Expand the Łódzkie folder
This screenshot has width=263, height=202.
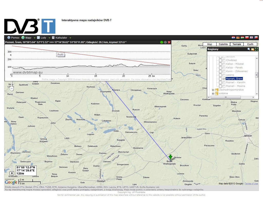213,93
